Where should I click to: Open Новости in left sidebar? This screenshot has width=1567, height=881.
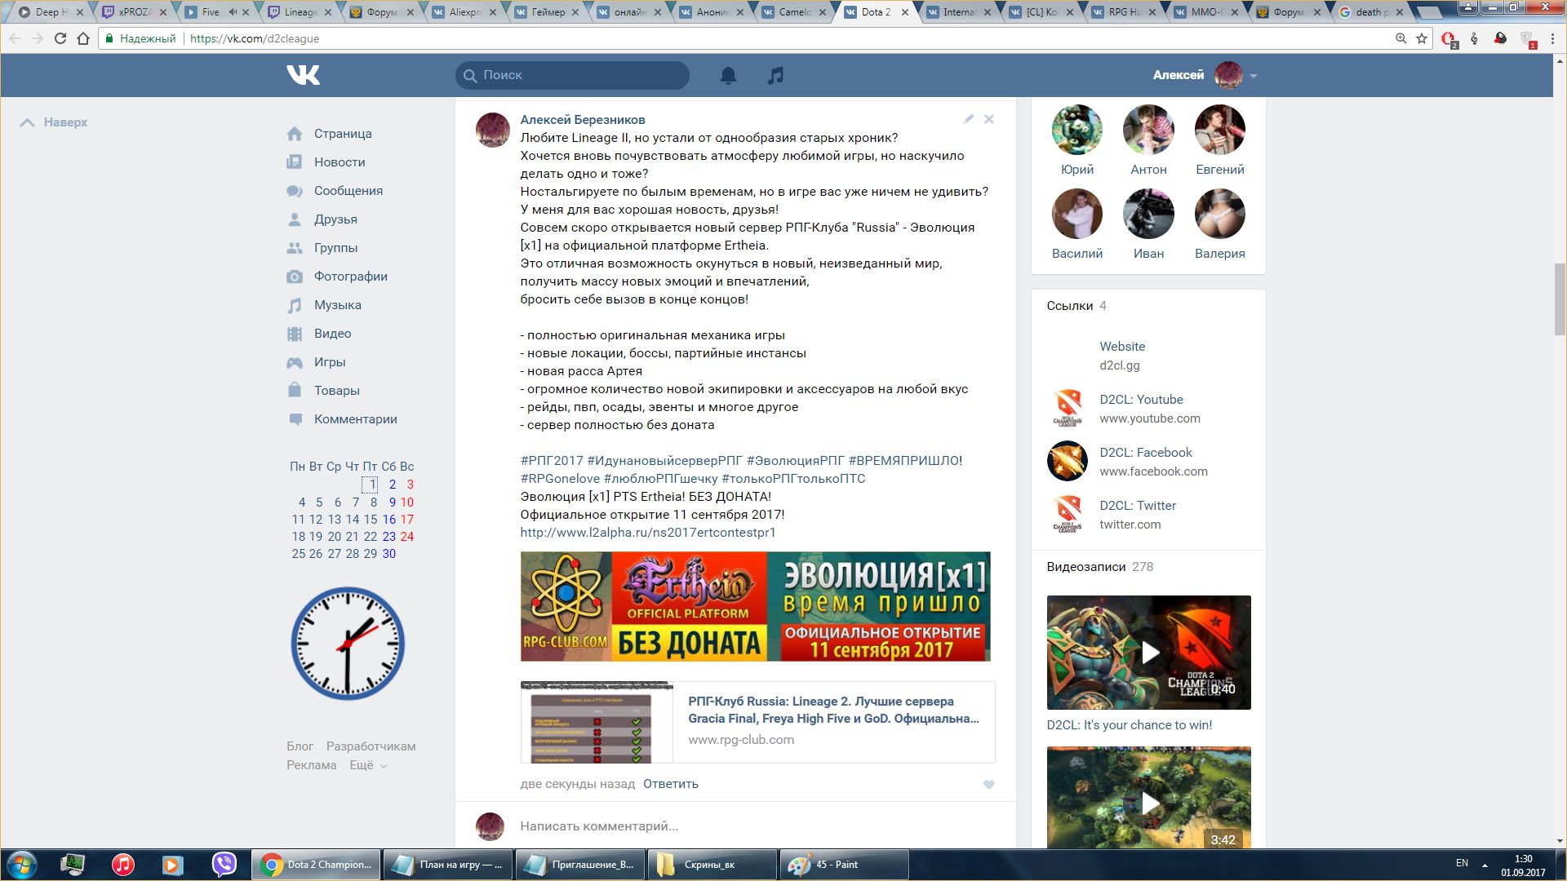click(340, 162)
